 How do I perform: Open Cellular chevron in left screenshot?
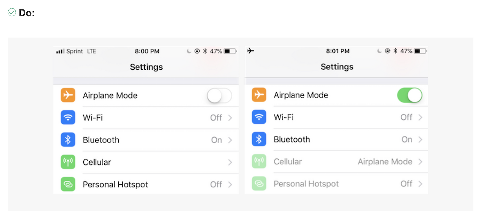tap(230, 162)
